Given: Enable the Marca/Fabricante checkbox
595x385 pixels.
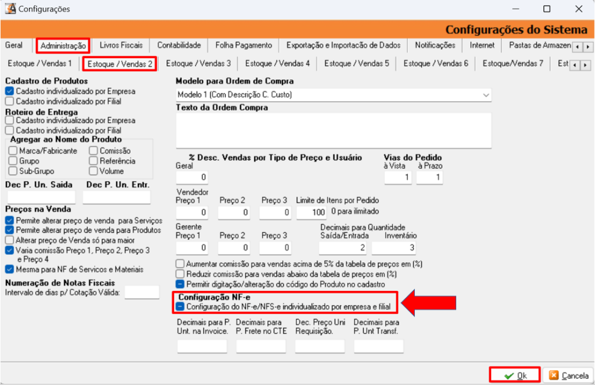Looking at the screenshot, I should coord(13,151).
